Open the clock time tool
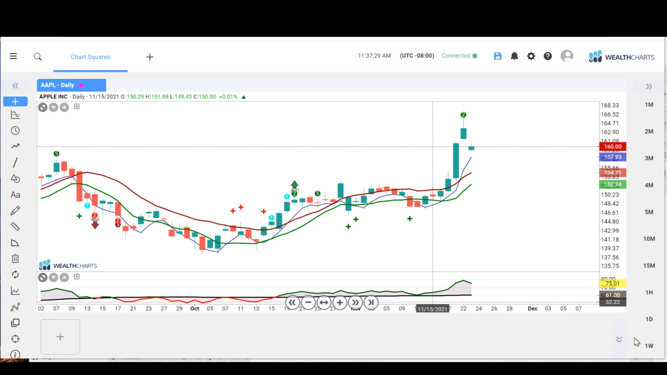The image size is (667, 375). (x=15, y=131)
